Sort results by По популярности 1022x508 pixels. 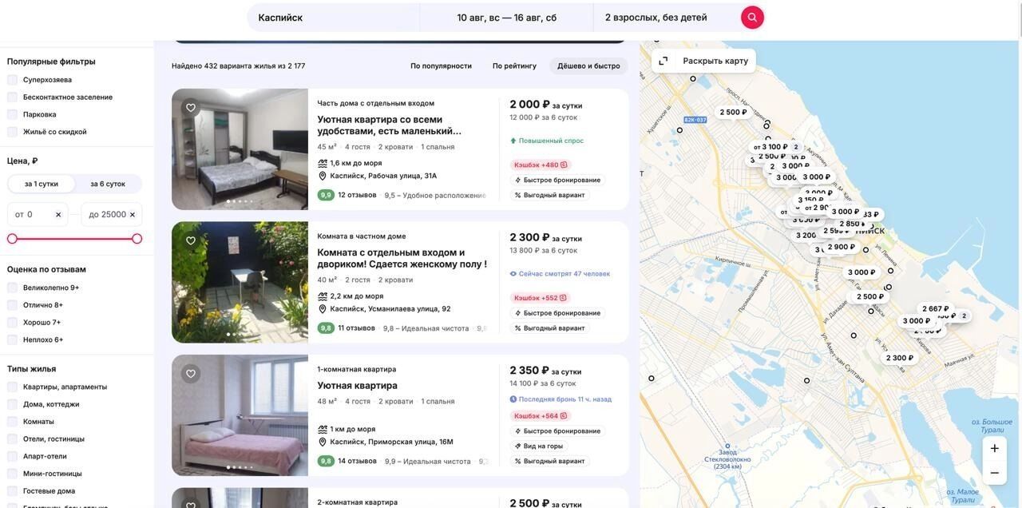click(x=441, y=66)
